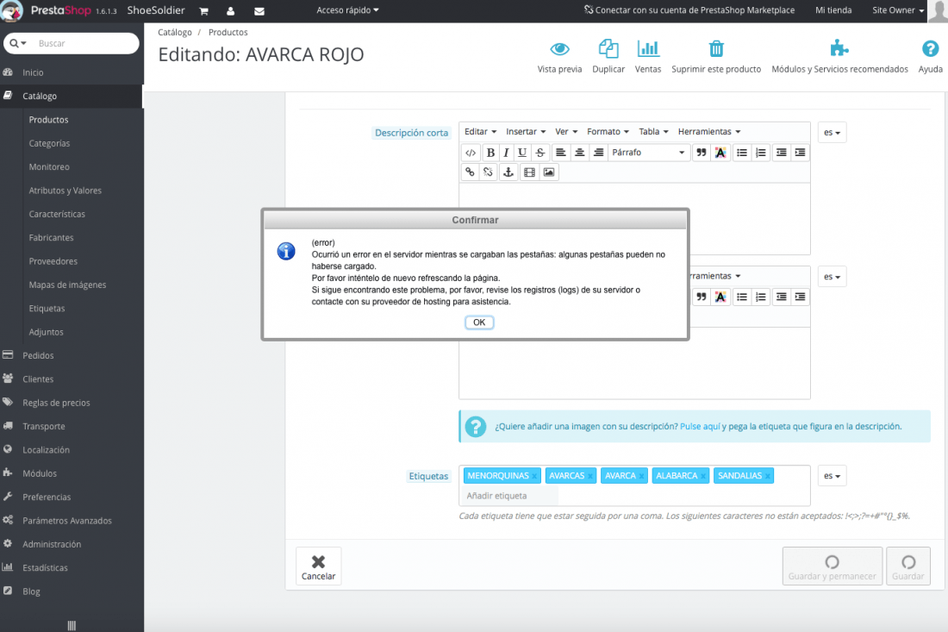Toggle bold formatting in Descripción corta editor
Viewport: 948px width, 632px height.
tap(490, 153)
